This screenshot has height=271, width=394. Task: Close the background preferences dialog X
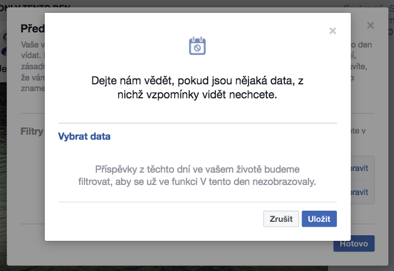click(x=370, y=25)
